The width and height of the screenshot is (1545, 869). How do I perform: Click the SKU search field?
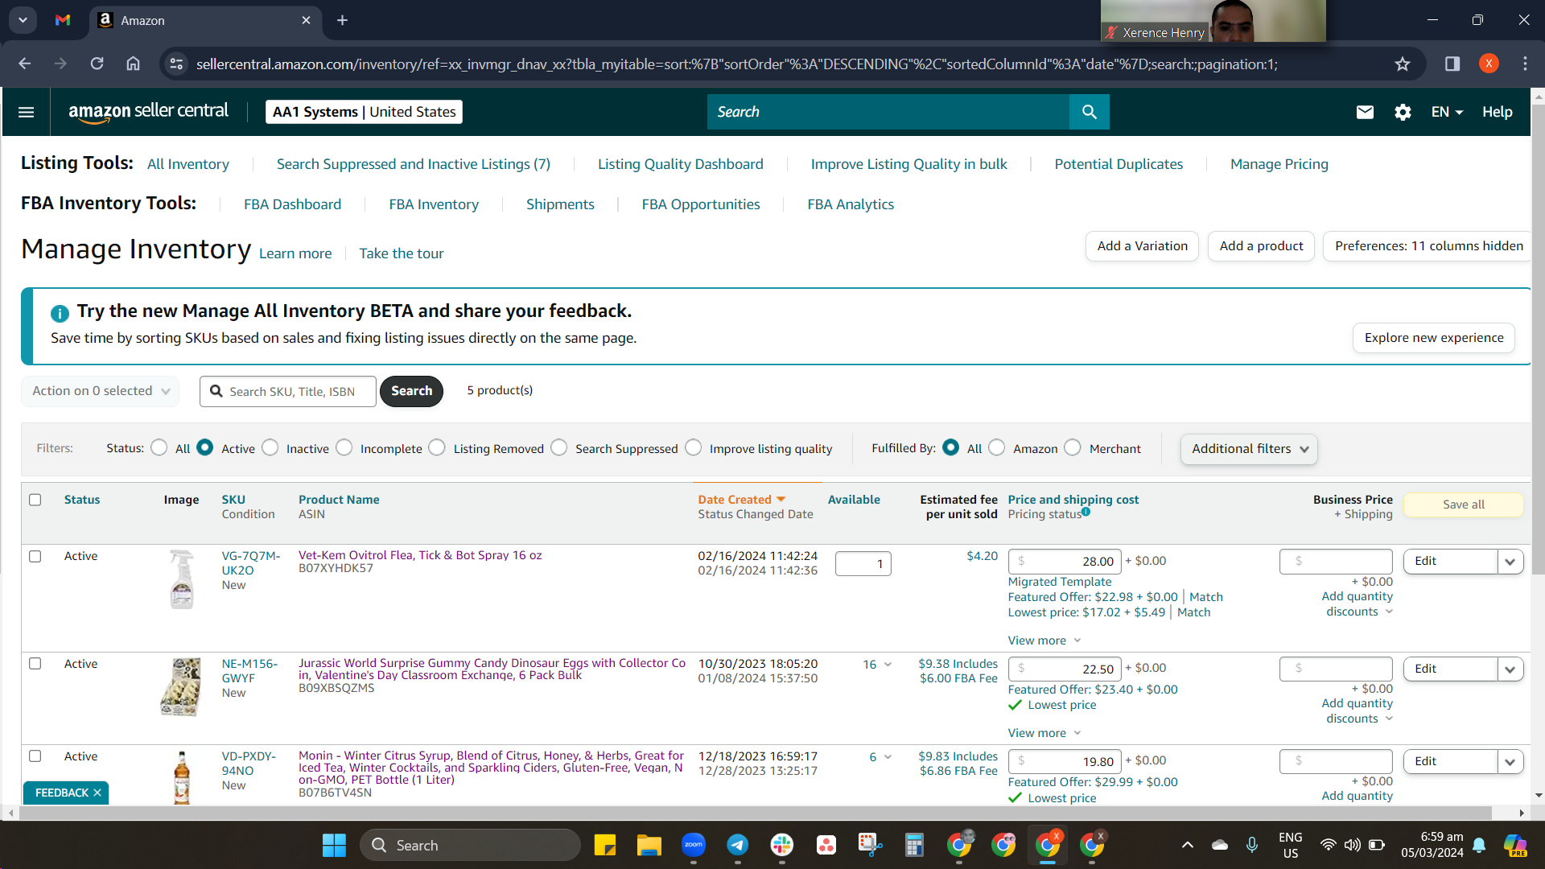pyautogui.click(x=288, y=391)
